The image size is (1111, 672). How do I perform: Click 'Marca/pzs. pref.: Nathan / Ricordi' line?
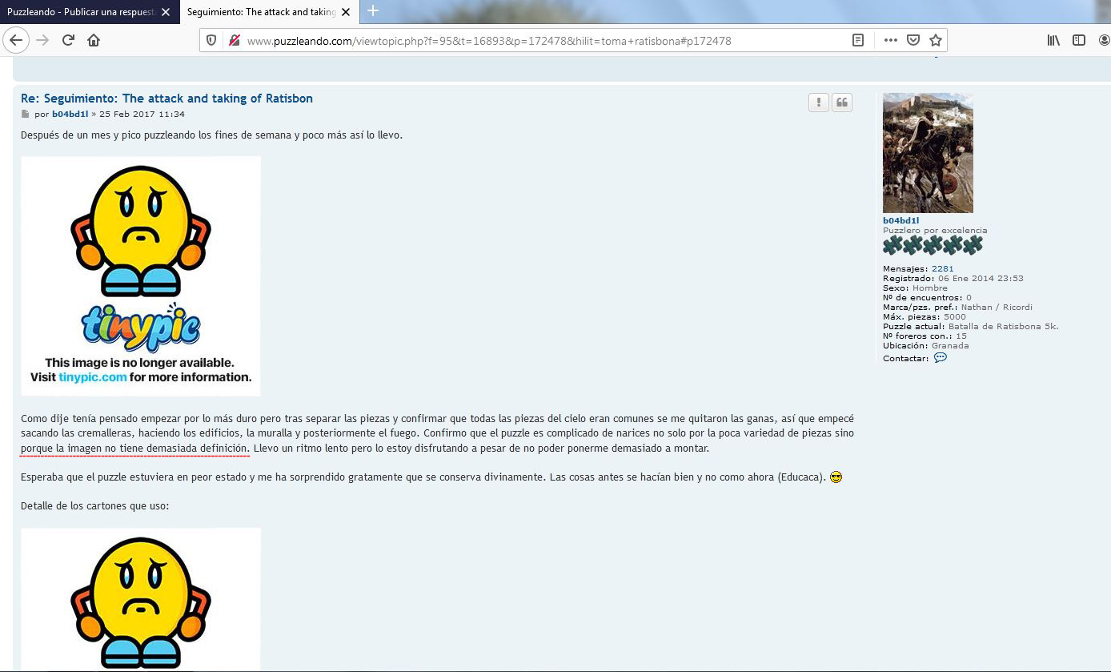pyautogui.click(x=957, y=308)
